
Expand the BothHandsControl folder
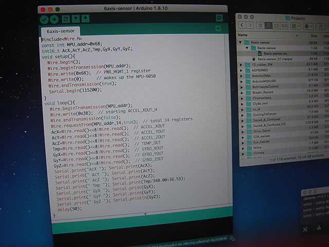pos(242,87)
